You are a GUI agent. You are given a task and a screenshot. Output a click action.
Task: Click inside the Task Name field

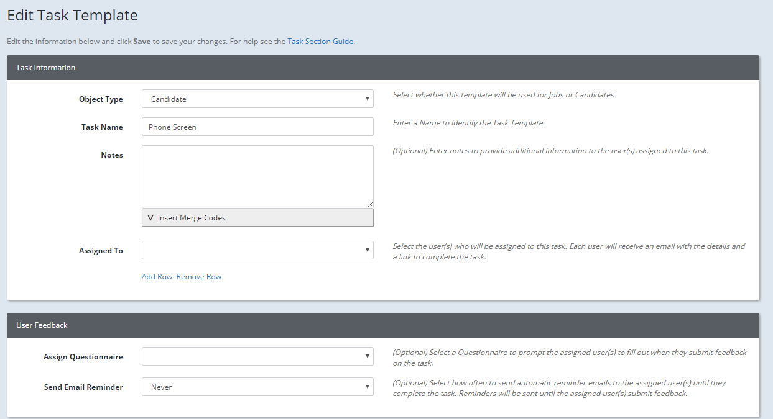pos(257,127)
